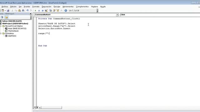This screenshot has width=200, height=112.
Task: Open the CommandButton1 object dropdown arrow
Action: pos(117,15)
